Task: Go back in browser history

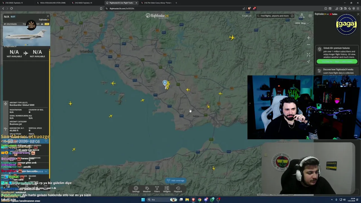Action: coord(3,8)
